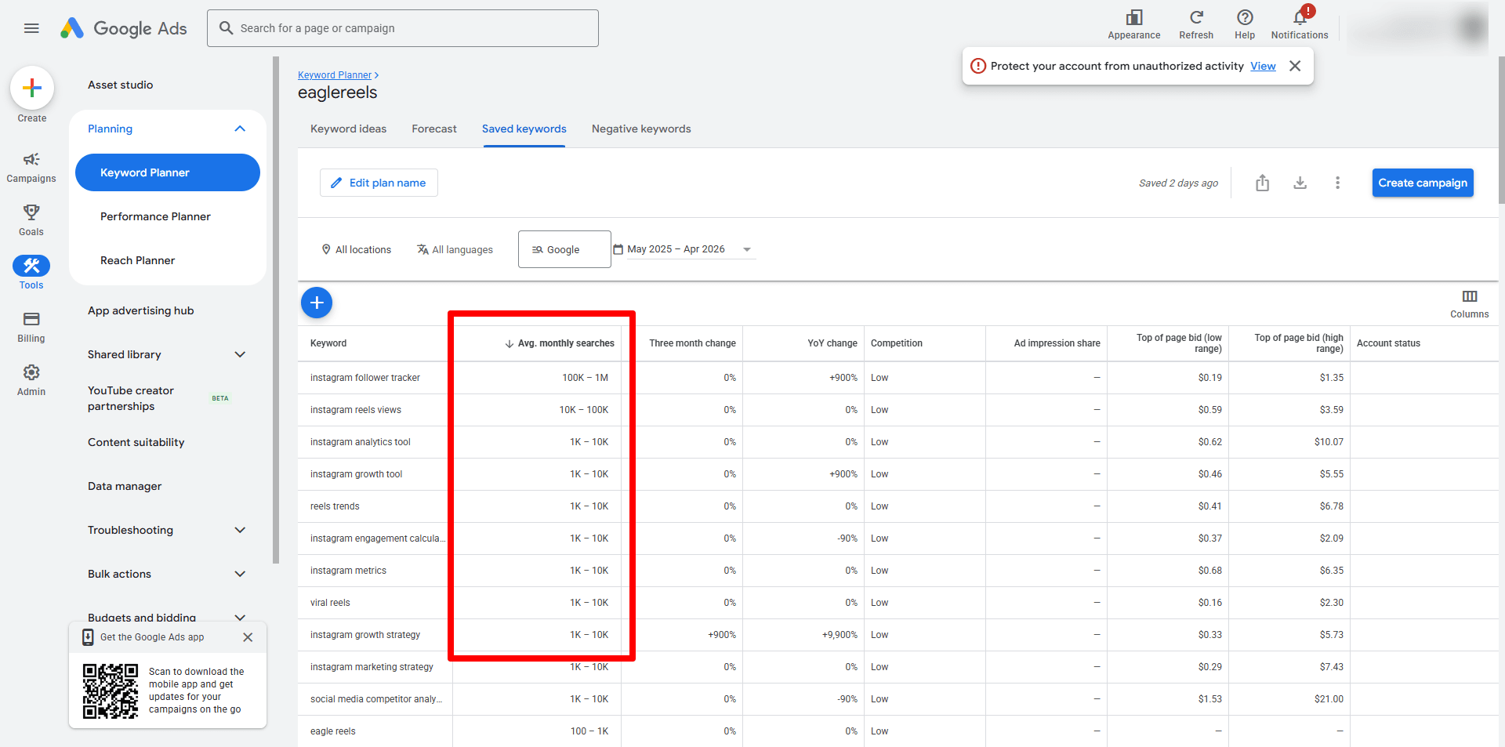
Task: Open the Appearance settings
Action: [x=1133, y=24]
